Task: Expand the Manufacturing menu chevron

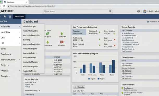Action: [19, 60]
